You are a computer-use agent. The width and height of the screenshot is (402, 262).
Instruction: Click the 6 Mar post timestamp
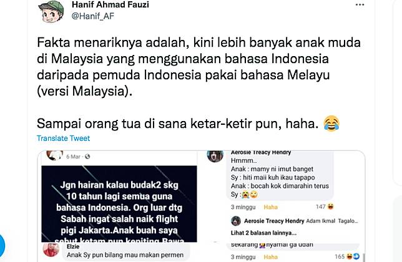pos(73,157)
